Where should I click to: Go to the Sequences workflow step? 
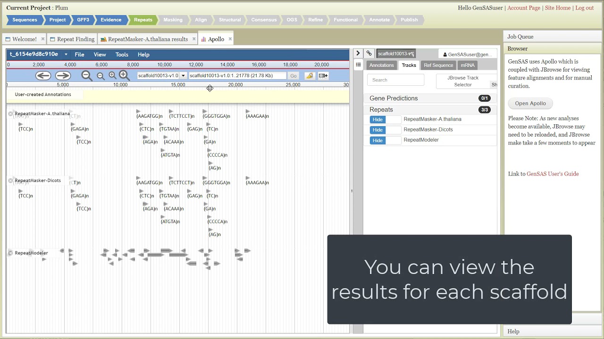tap(25, 20)
